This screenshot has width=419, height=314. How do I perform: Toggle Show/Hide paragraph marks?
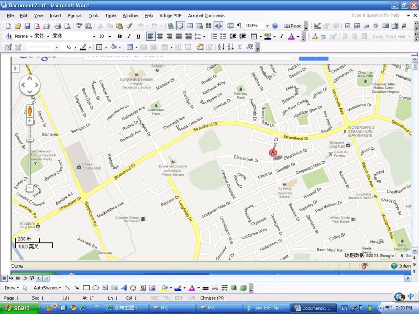(x=239, y=26)
